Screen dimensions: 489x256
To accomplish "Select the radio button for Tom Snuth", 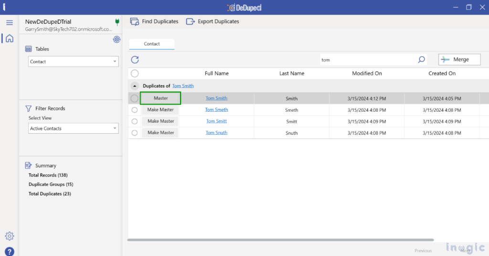I will click(x=134, y=133).
